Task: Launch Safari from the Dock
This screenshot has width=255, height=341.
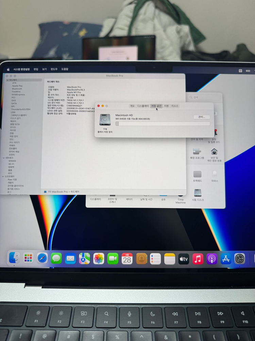Action: tap(42, 258)
